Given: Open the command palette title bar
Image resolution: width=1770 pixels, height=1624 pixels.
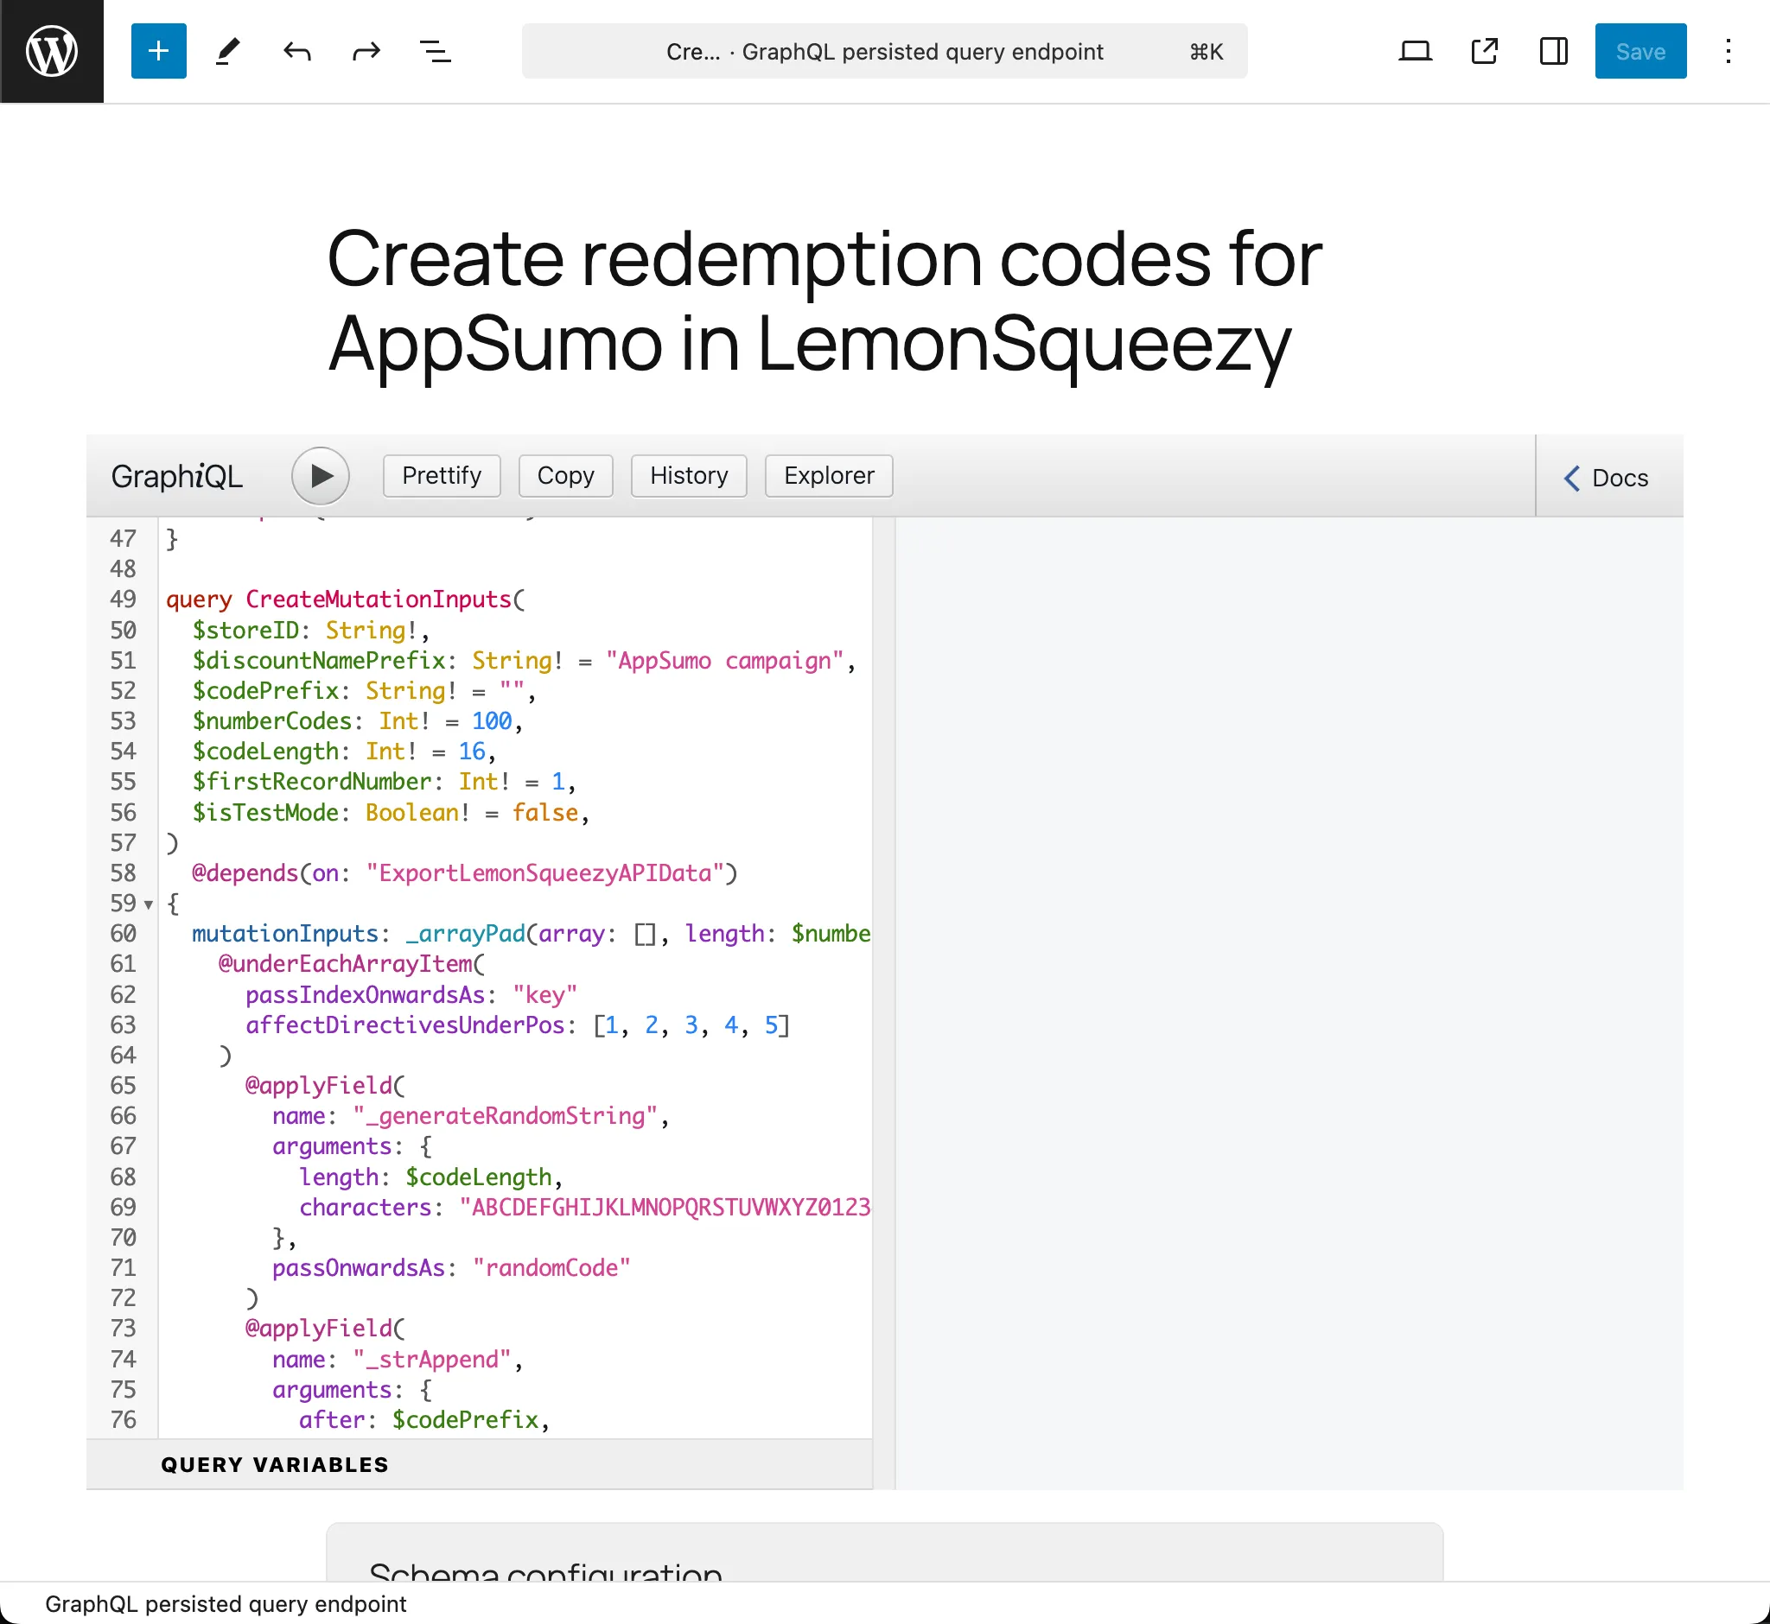Looking at the screenshot, I should coord(884,51).
